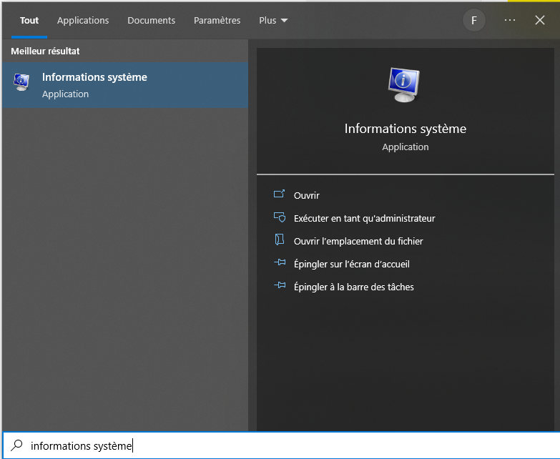Select the Tout tab
560x459 pixels.
[x=29, y=21]
